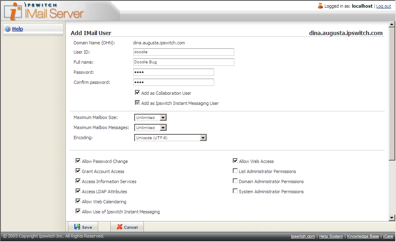Uncheck Access LDAP Attributes

coord(78,191)
